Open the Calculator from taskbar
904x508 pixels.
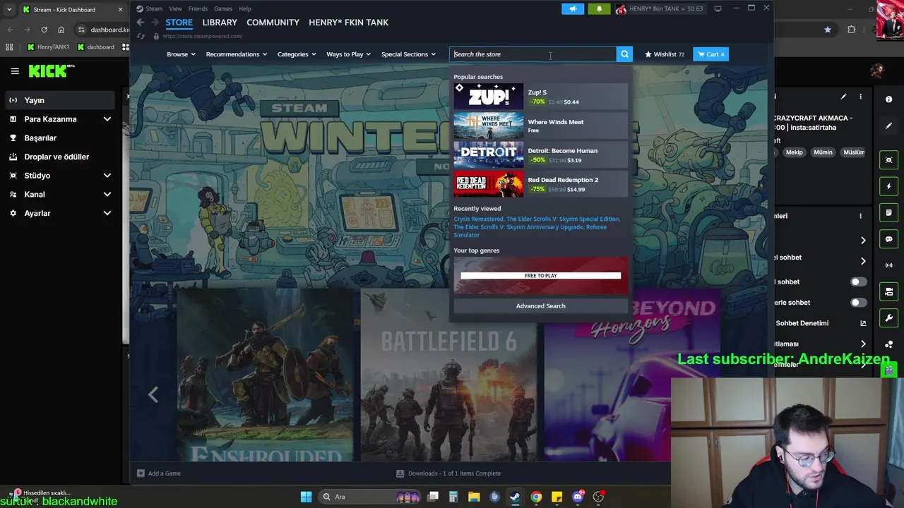coord(453,497)
